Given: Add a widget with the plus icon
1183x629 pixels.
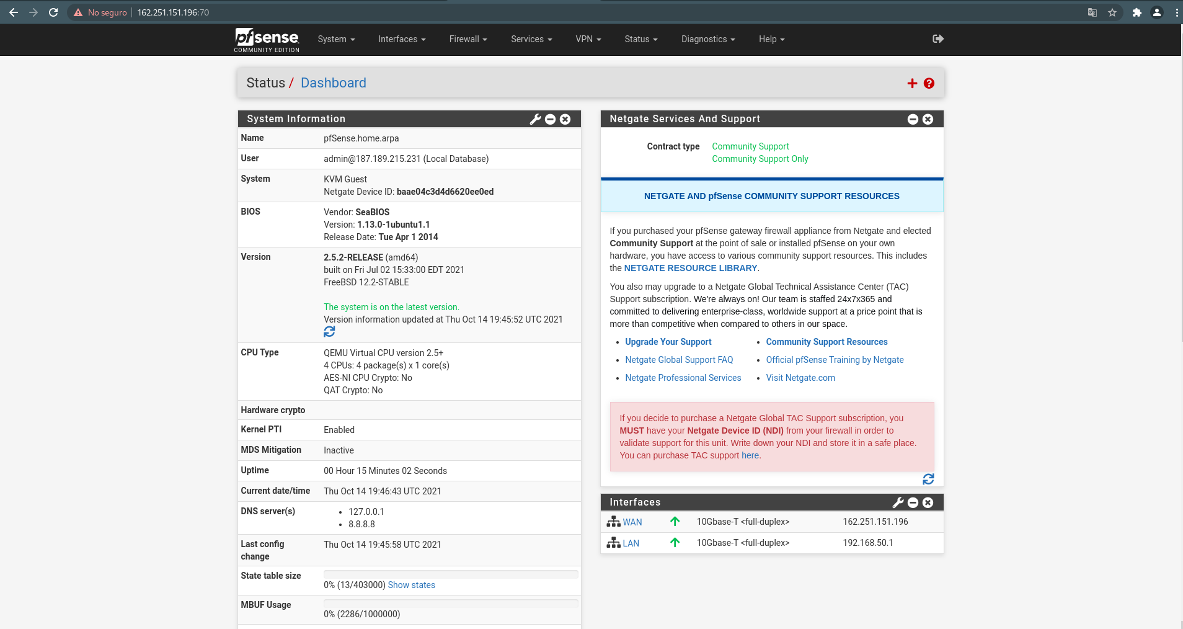Looking at the screenshot, I should [912, 84].
